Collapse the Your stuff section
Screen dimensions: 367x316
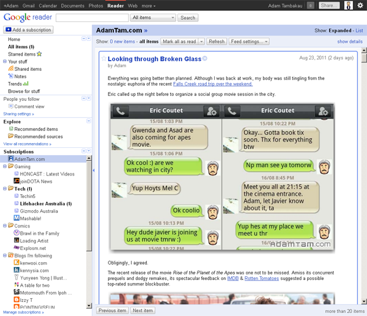(x=5, y=61)
